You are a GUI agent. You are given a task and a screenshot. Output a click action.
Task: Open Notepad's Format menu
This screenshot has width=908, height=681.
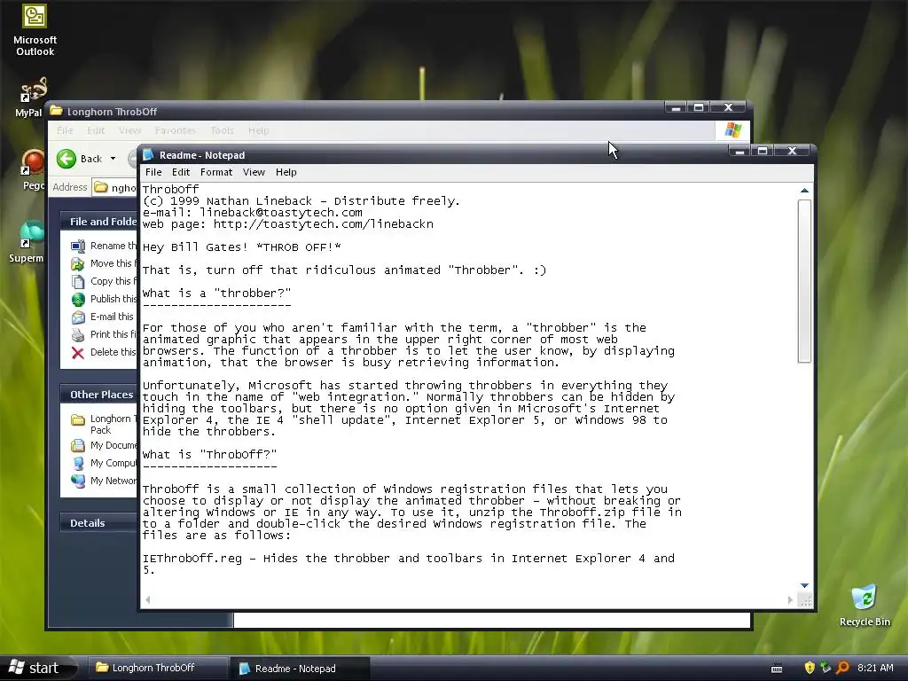(x=216, y=172)
